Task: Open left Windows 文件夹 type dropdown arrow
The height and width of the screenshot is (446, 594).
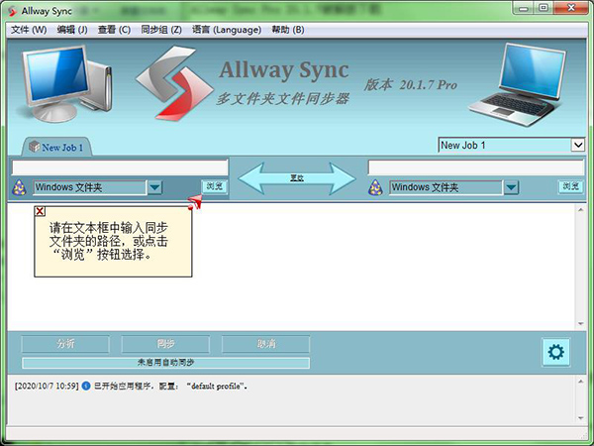Action: (x=154, y=187)
